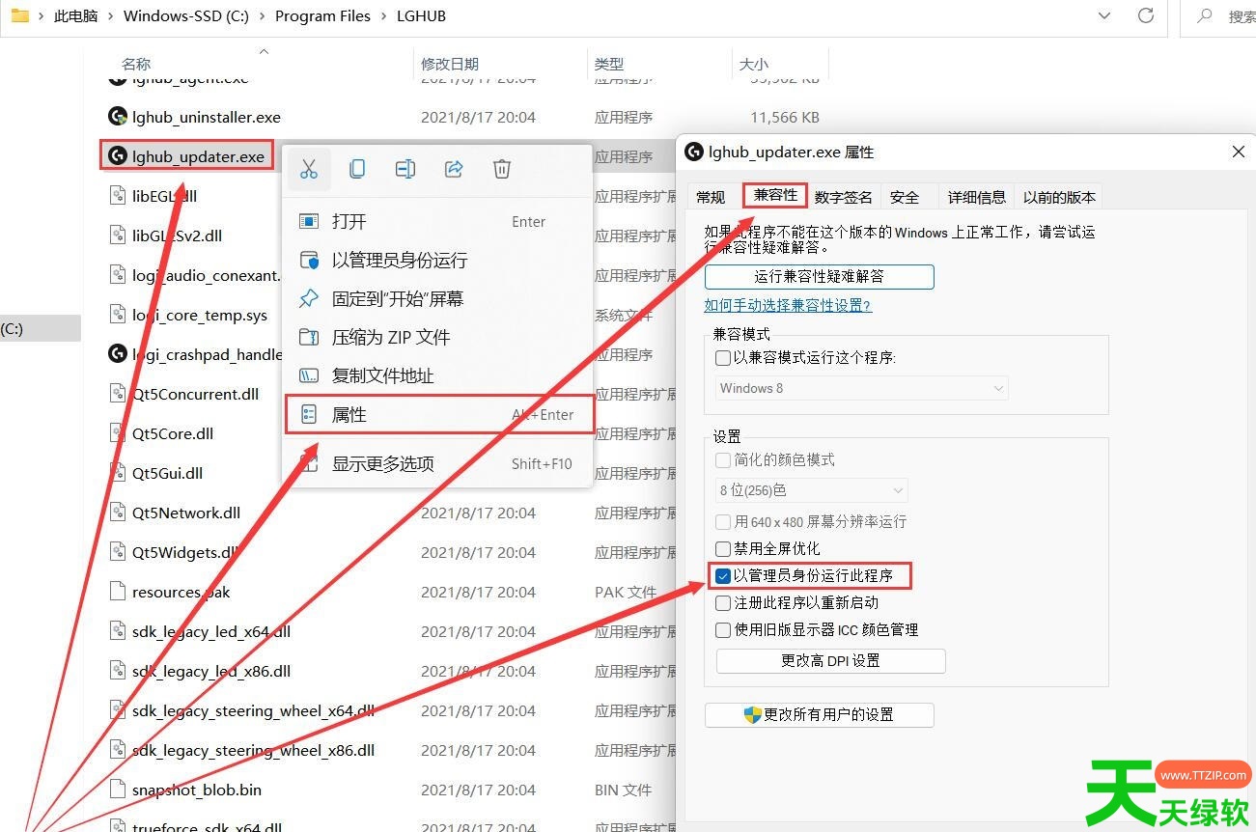Click the Qt5Core.dll file icon
The height and width of the screenshot is (832, 1256).
click(x=118, y=433)
